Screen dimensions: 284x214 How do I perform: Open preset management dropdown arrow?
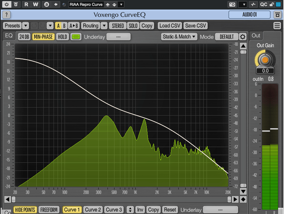121,4
